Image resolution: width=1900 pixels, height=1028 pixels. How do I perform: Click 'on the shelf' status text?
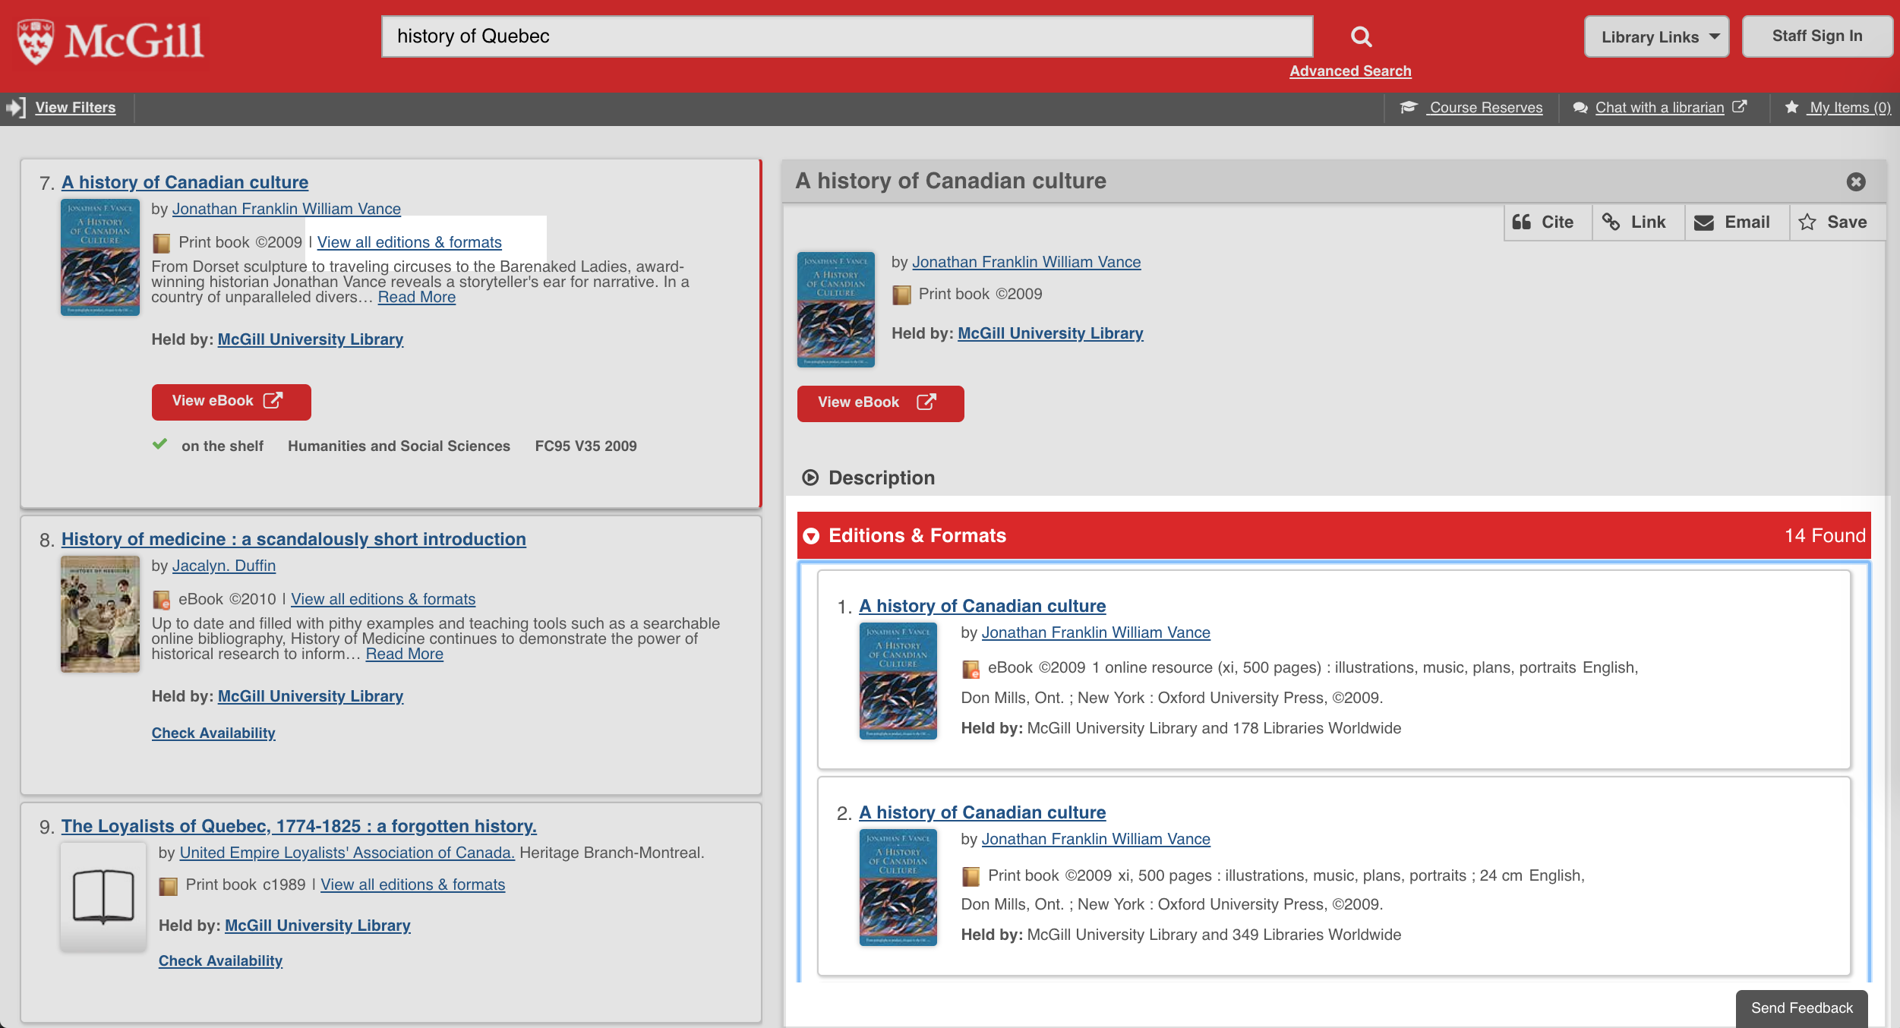223,446
